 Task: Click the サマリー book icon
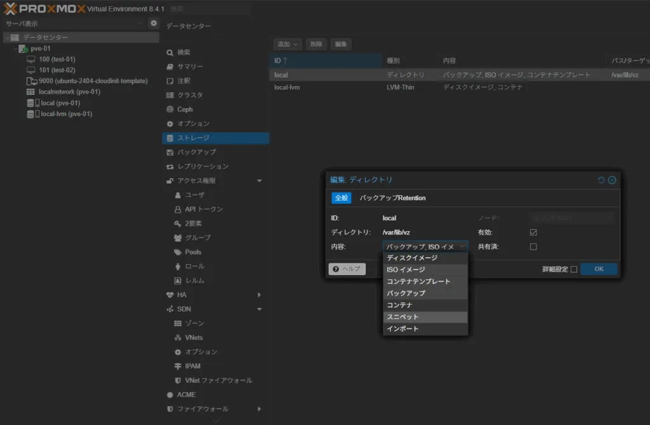click(x=169, y=67)
